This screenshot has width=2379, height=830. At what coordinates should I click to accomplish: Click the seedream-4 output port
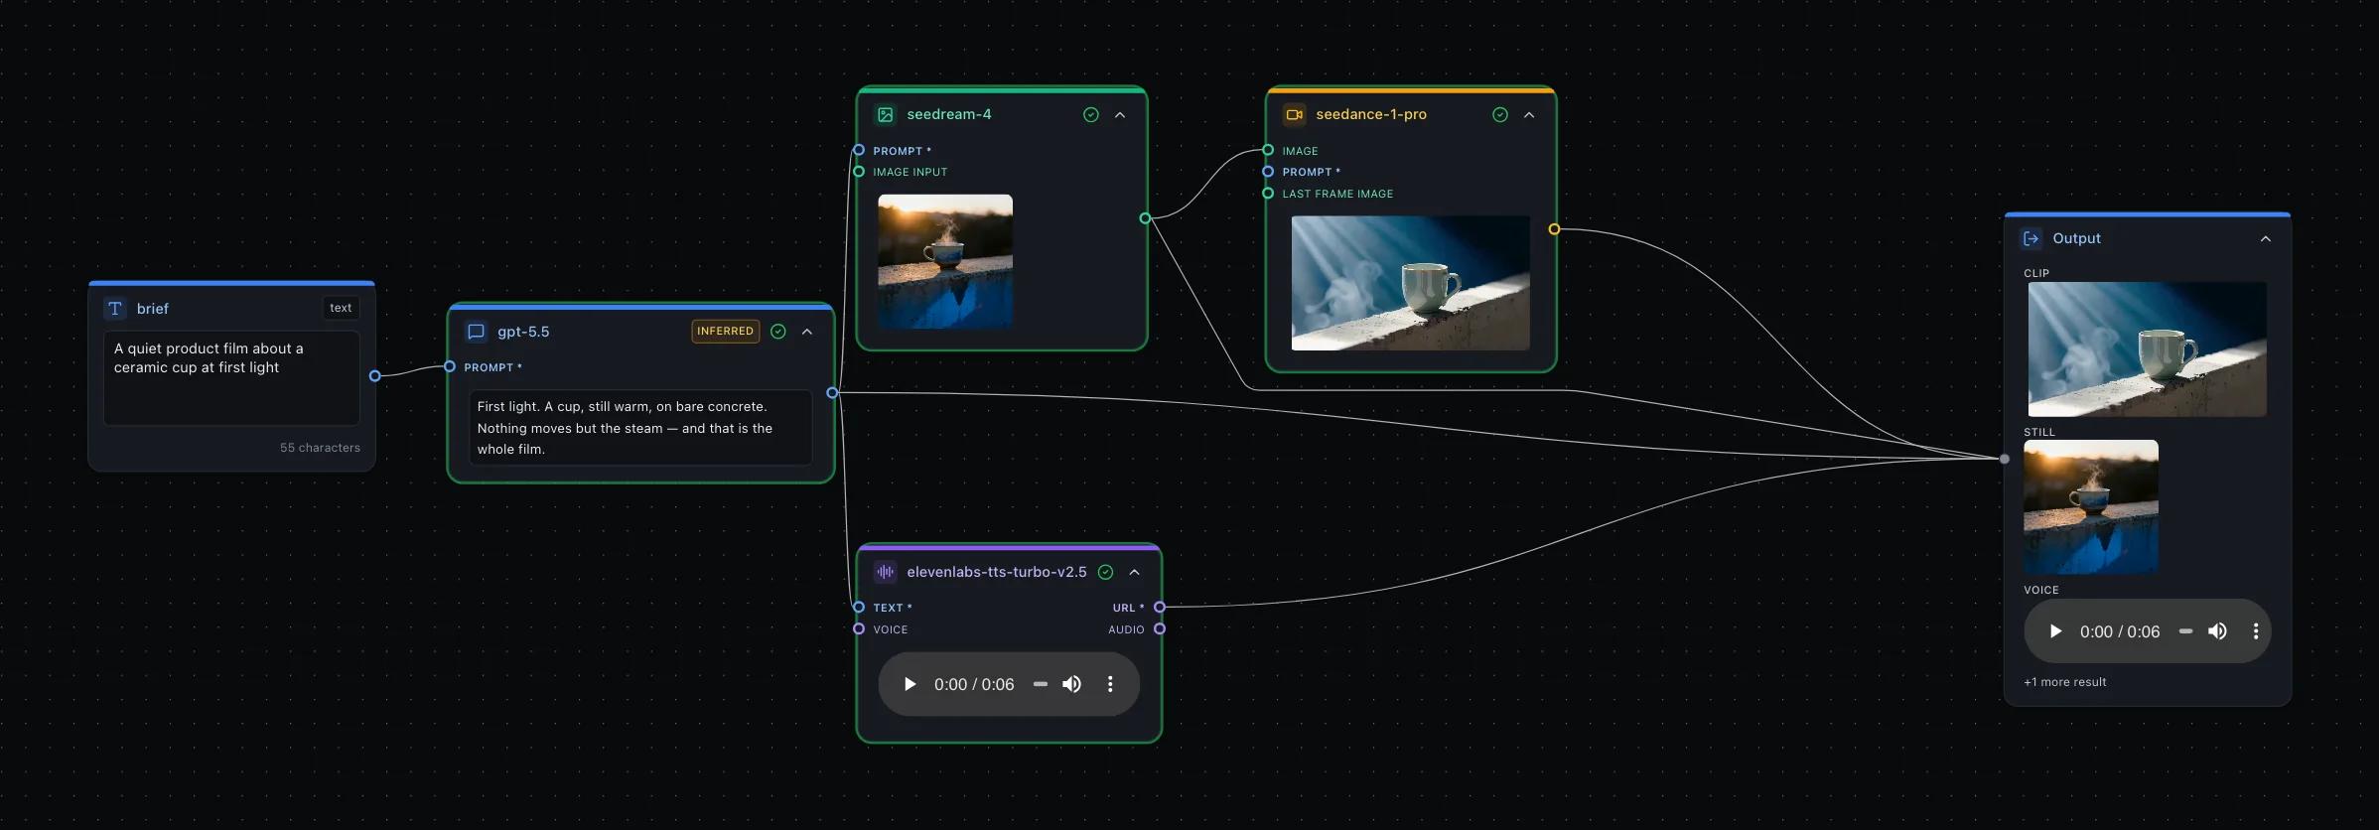(1145, 218)
